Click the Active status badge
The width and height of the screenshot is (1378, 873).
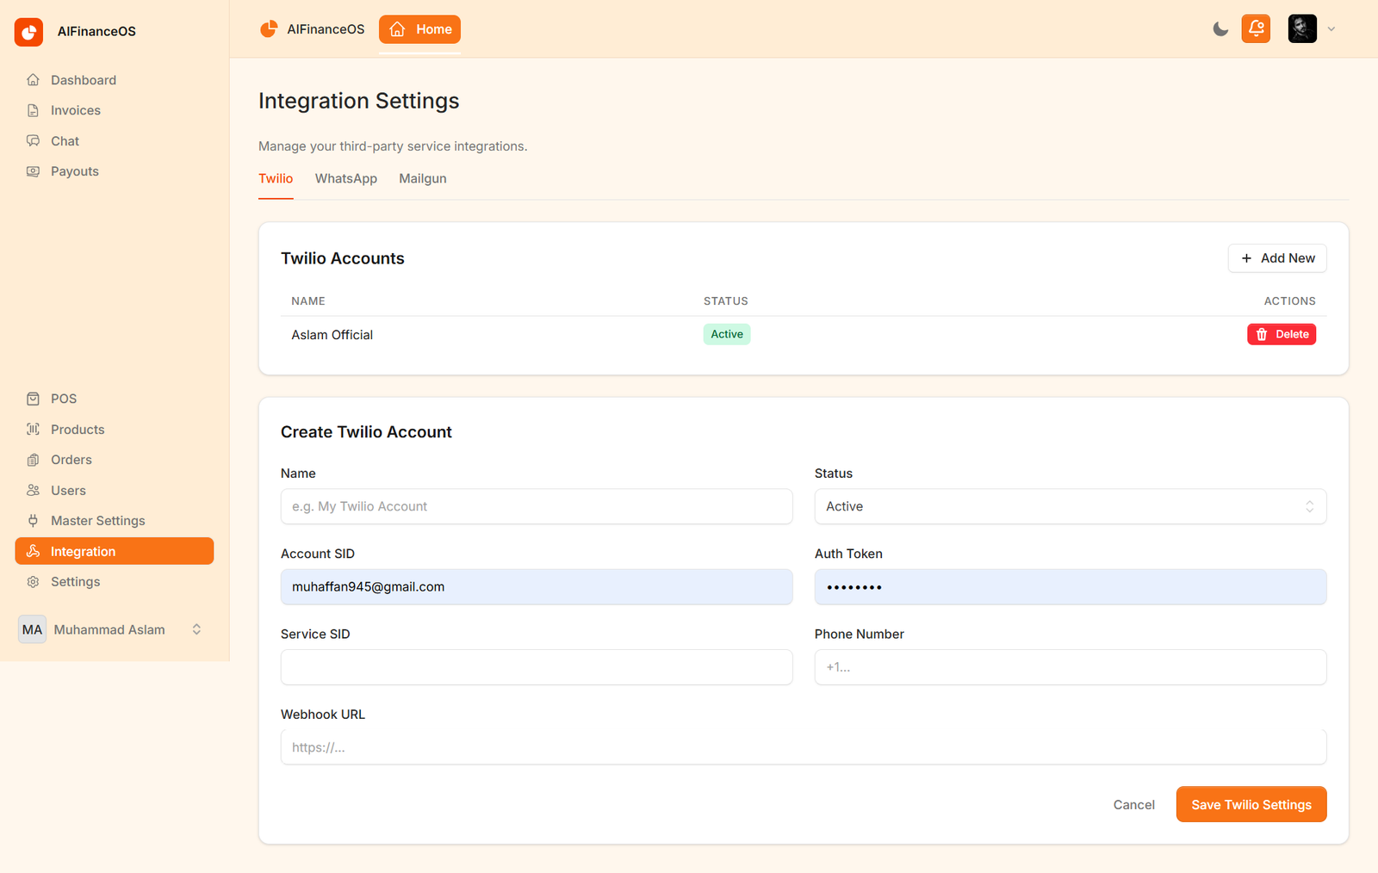click(727, 334)
